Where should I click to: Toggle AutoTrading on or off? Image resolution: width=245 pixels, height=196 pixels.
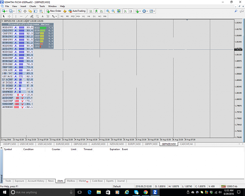pos(77,11)
